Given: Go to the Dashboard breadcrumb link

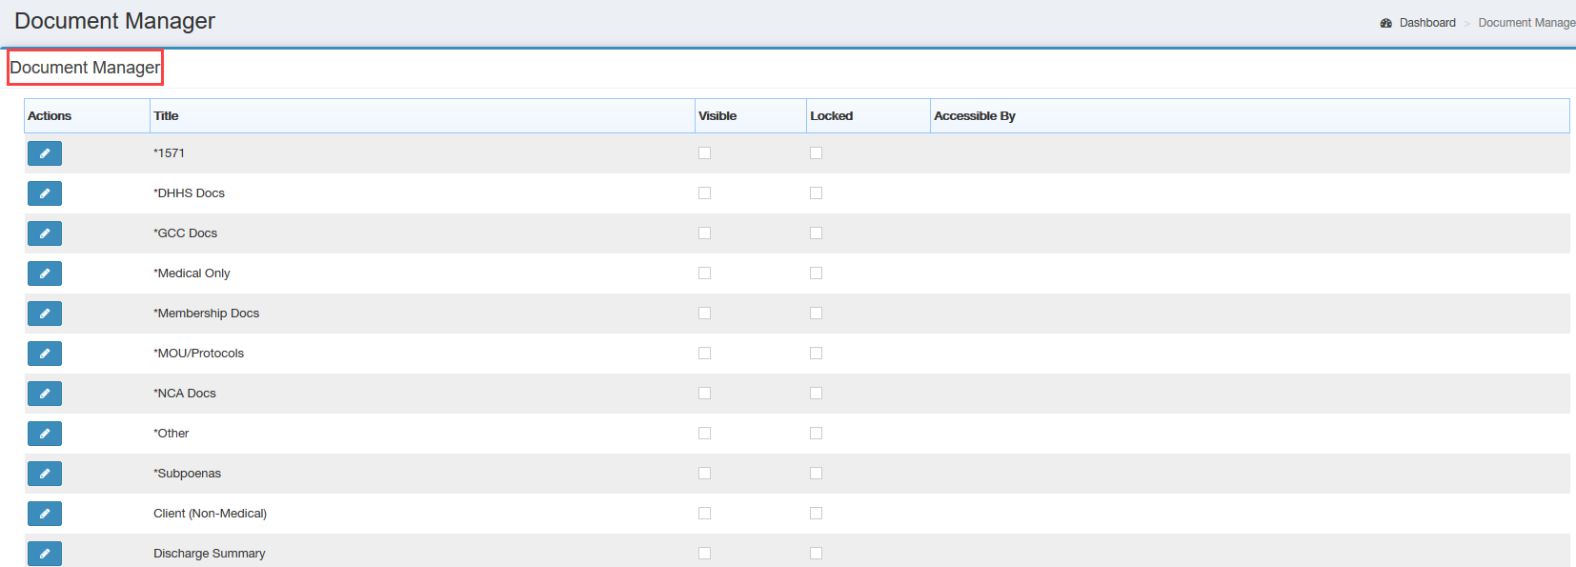Looking at the screenshot, I should (x=1427, y=23).
